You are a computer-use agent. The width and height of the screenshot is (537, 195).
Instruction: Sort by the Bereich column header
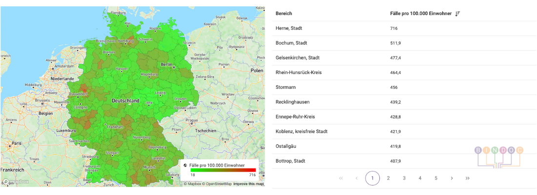(x=284, y=14)
